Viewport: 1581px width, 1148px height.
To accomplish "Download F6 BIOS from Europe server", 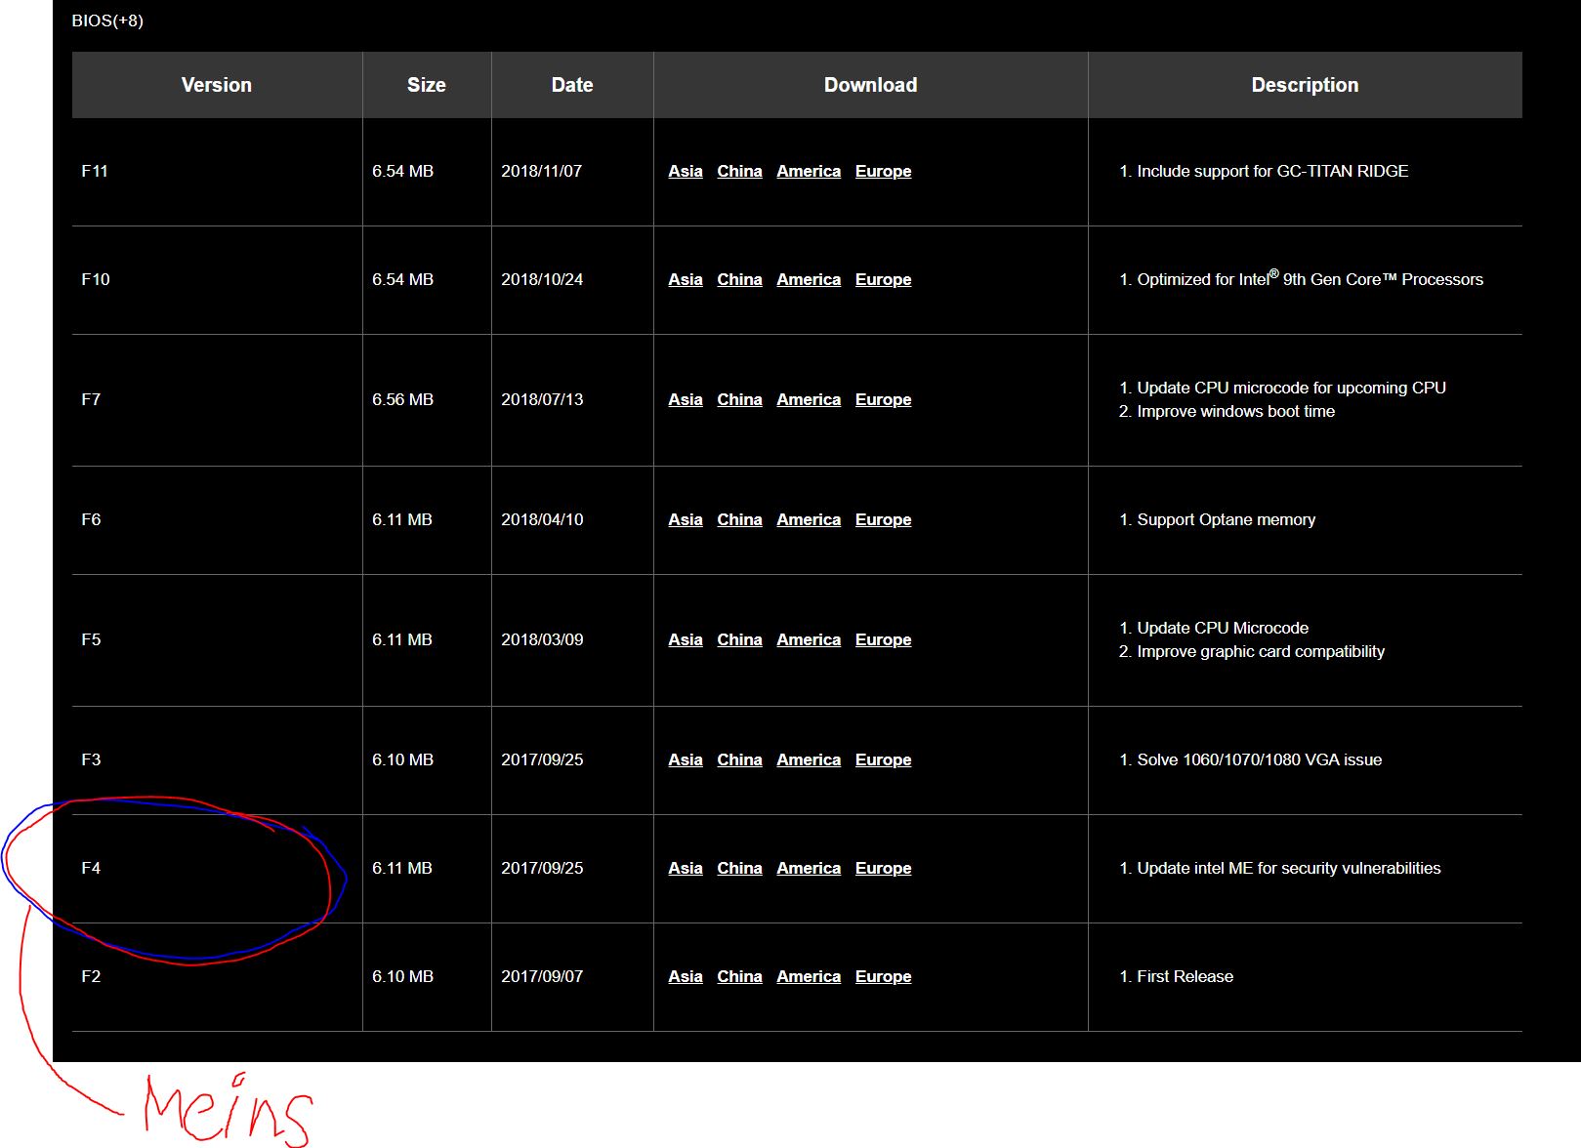I will tap(883, 519).
